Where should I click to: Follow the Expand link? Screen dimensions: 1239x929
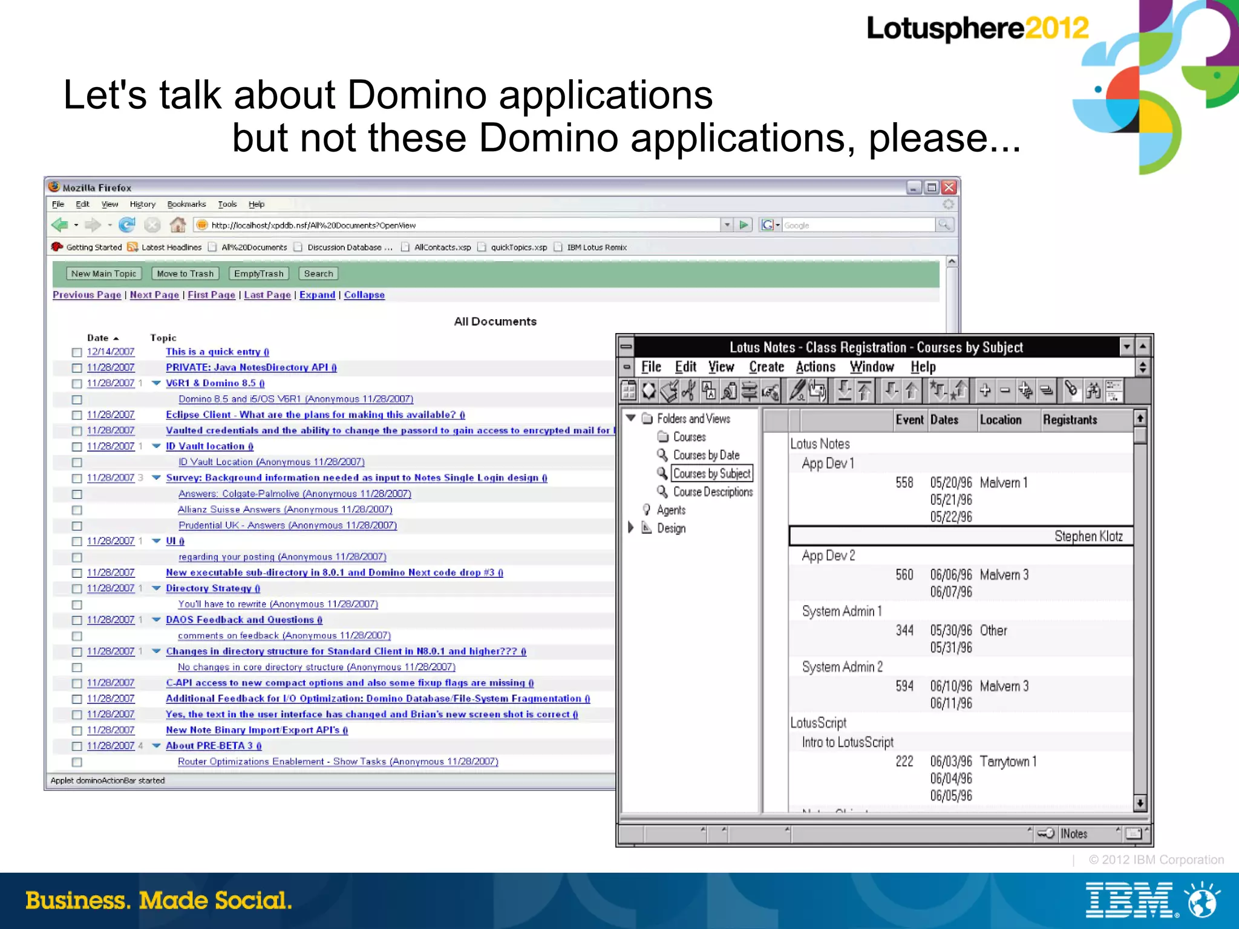coord(317,295)
